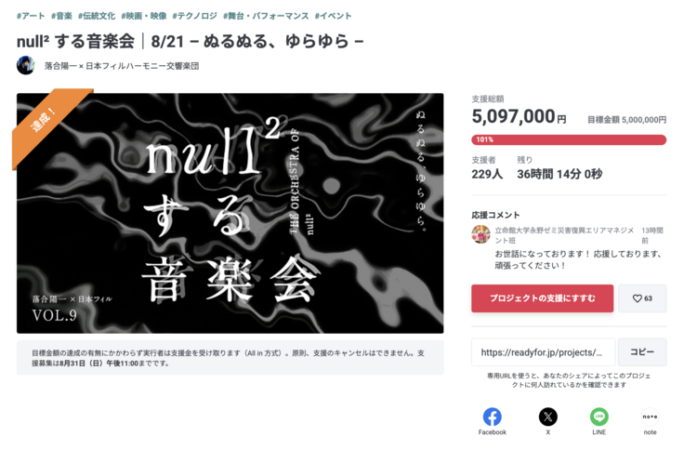Open the #テクノロジ tag
684x450 pixels.
click(x=194, y=16)
